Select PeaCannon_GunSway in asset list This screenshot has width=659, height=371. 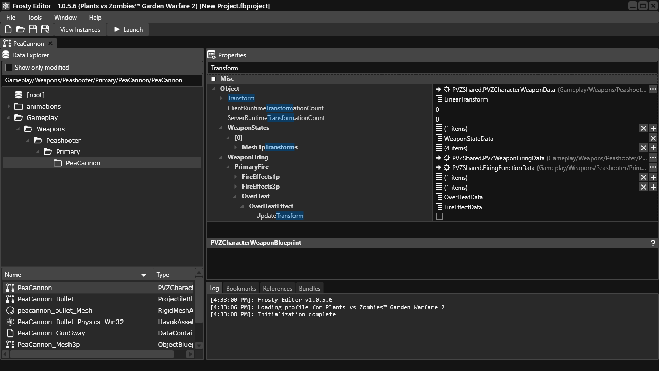pos(51,333)
